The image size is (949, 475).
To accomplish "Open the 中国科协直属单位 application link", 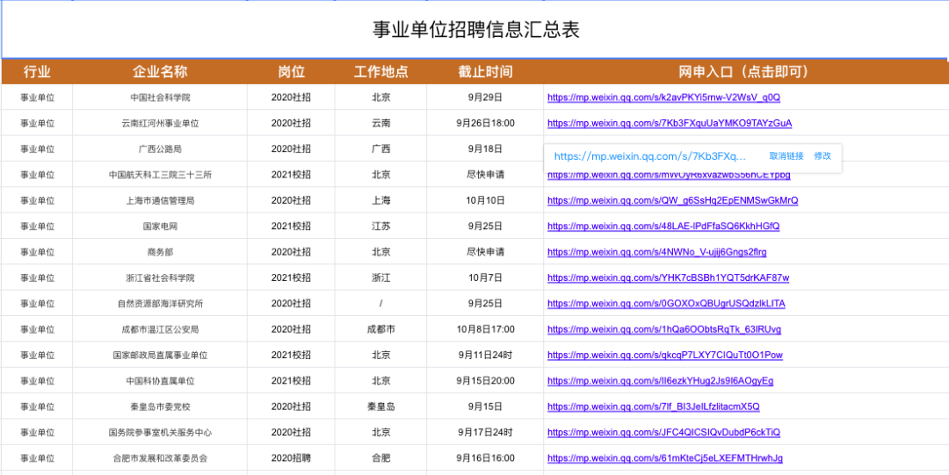I will [660, 380].
